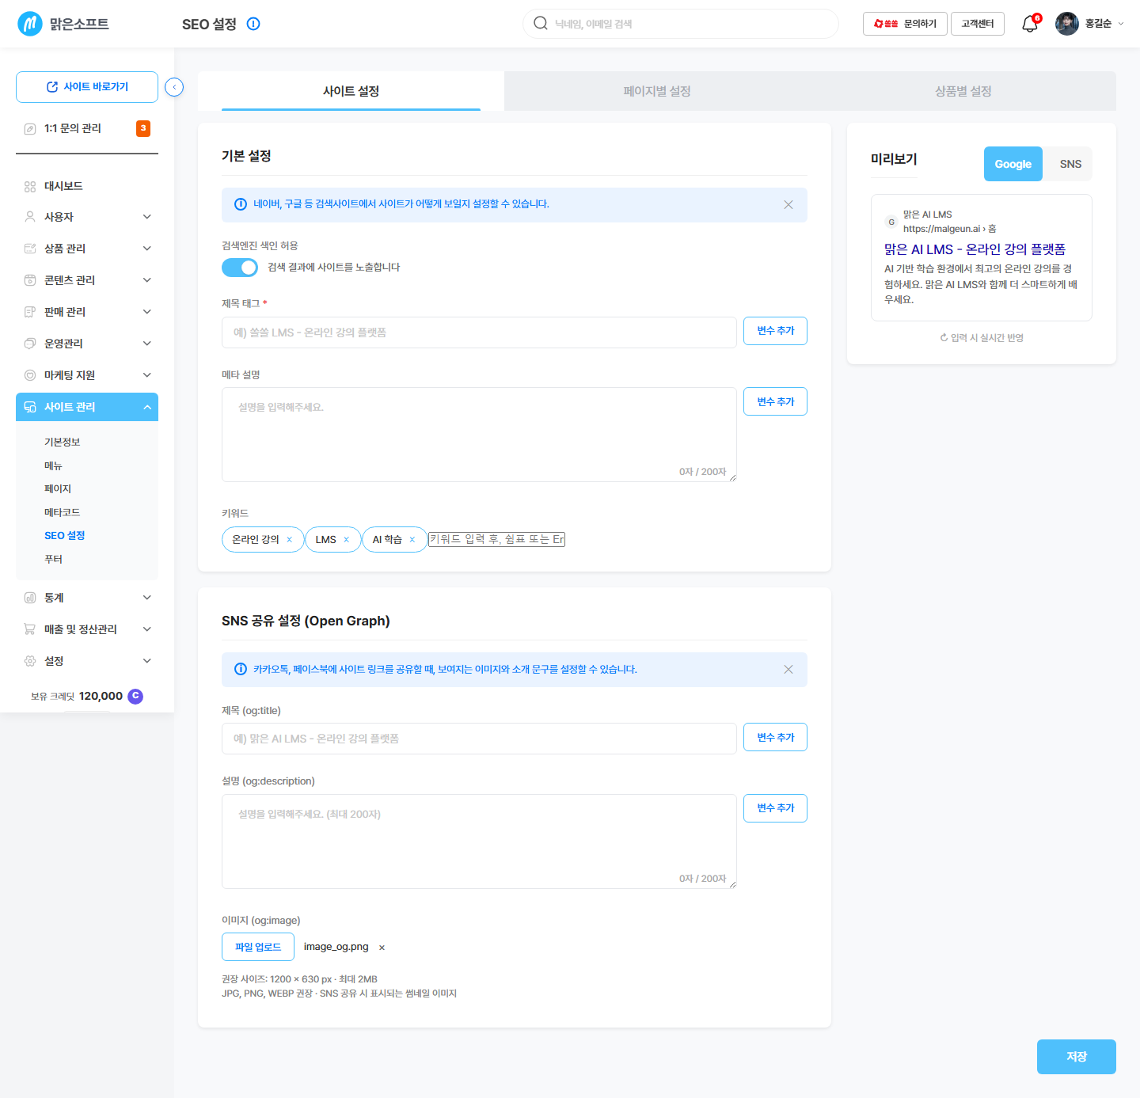Image resolution: width=1140 pixels, height=1098 pixels.
Task: Focus the 제목 태그 input field
Action: click(x=479, y=332)
